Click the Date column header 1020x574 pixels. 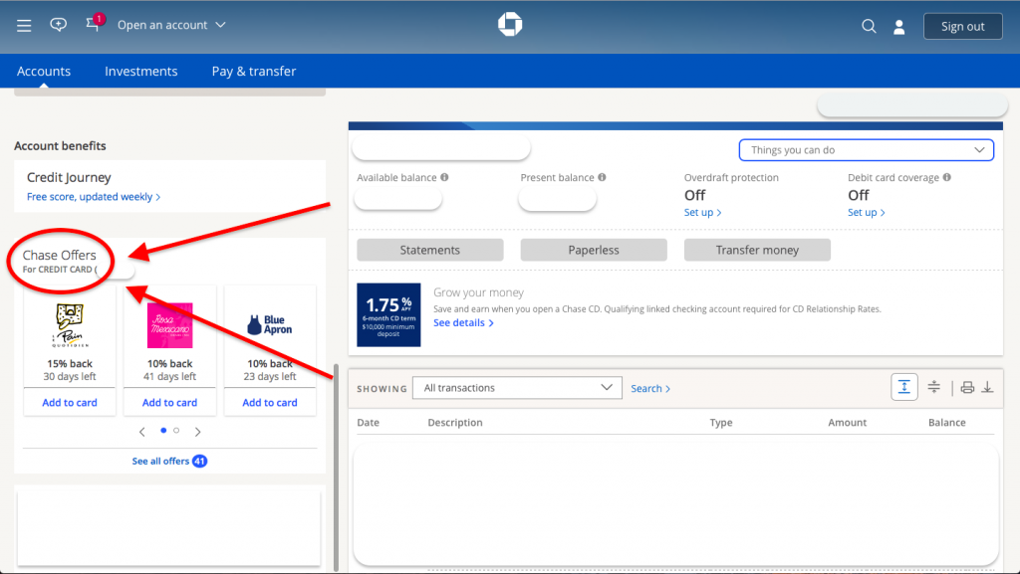point(369,422)
